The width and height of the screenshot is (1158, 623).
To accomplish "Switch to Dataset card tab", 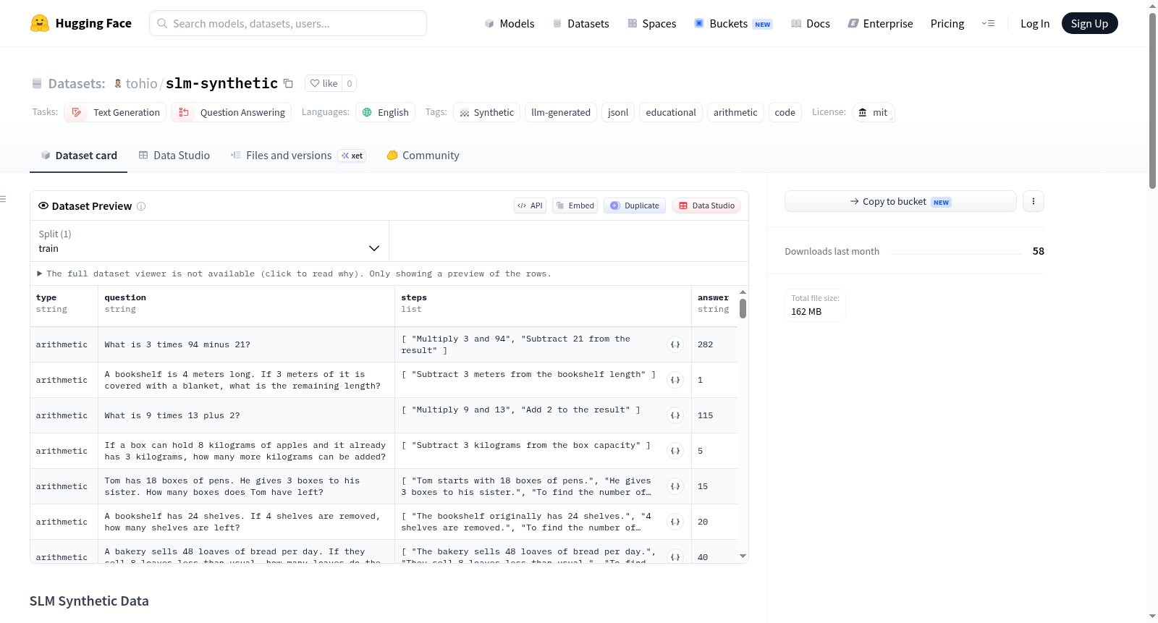I will (x=79, y=156).
